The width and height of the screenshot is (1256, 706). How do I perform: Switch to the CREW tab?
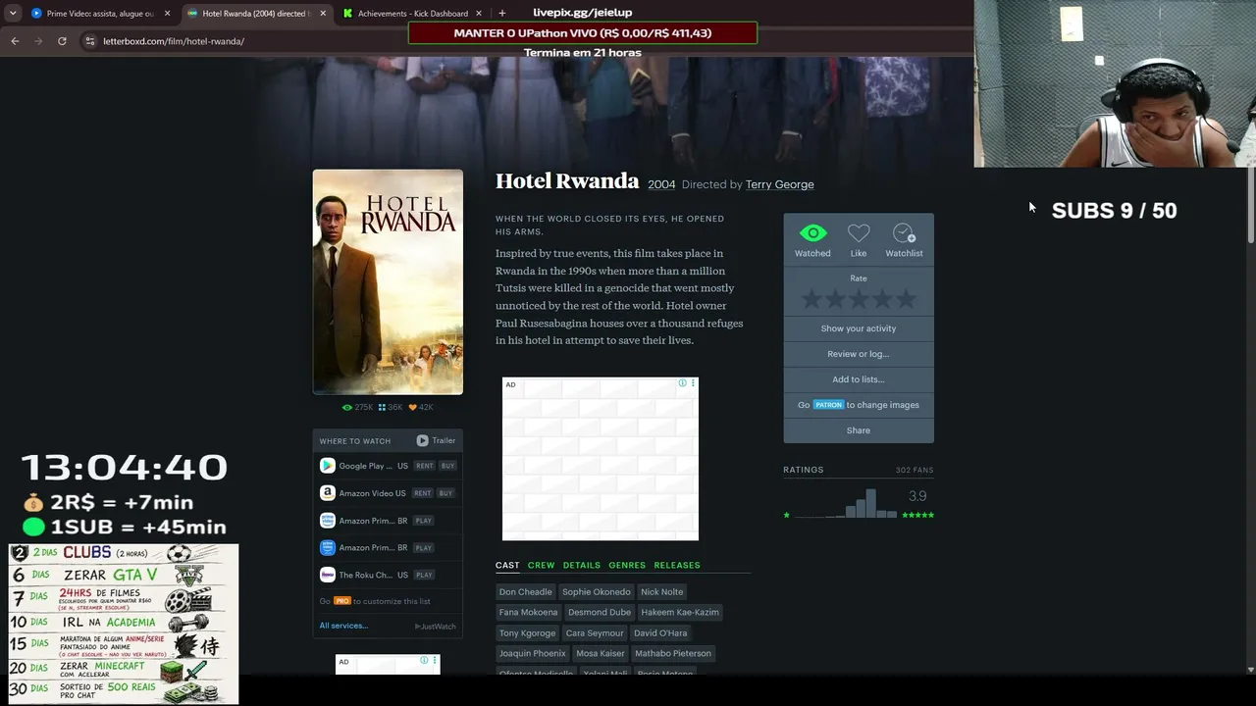(x=541, y=565)
